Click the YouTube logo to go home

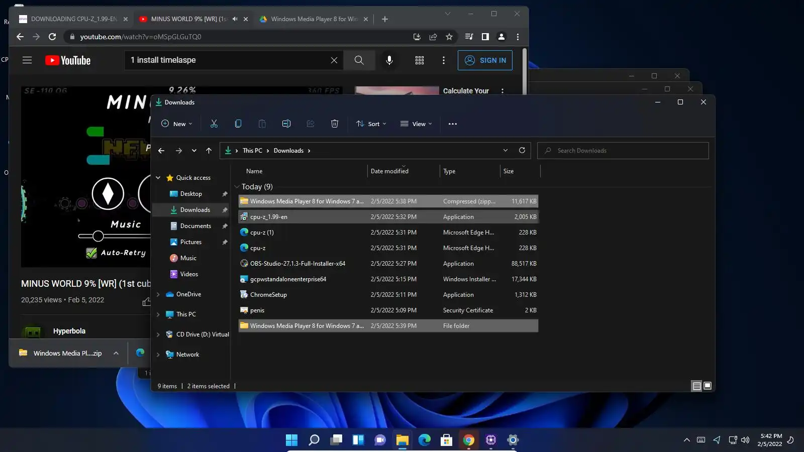click(x=68, y=60)
